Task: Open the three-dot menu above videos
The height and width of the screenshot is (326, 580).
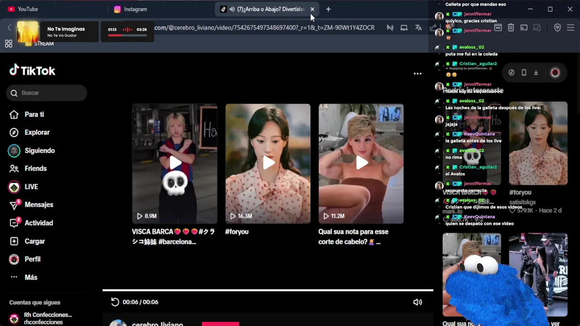Action: [x=417, y=73]
